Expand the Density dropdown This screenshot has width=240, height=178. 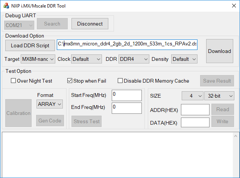184,59
